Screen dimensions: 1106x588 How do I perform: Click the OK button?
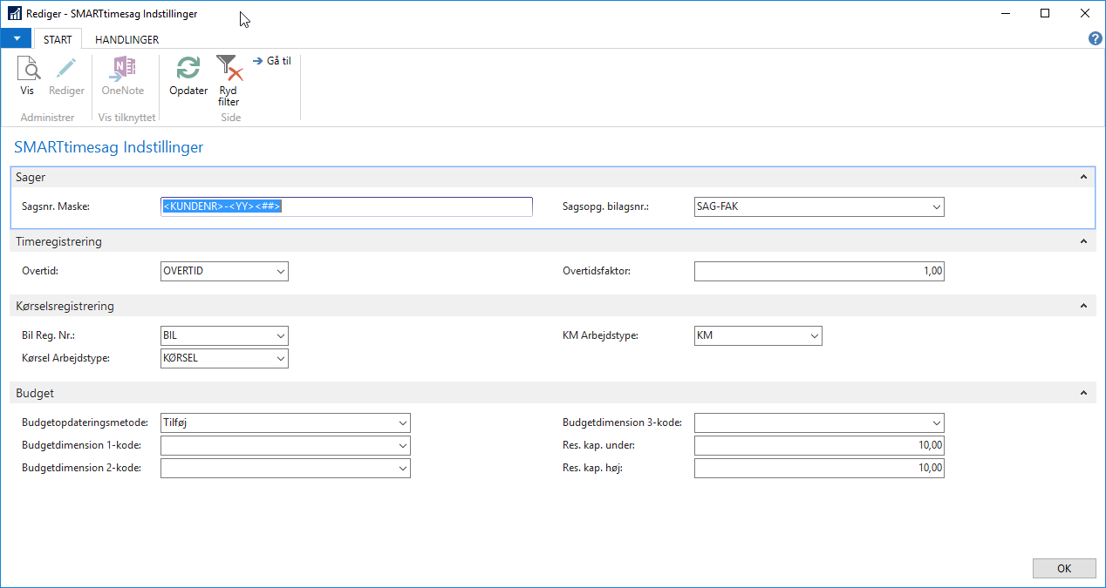click(1064, 568)
